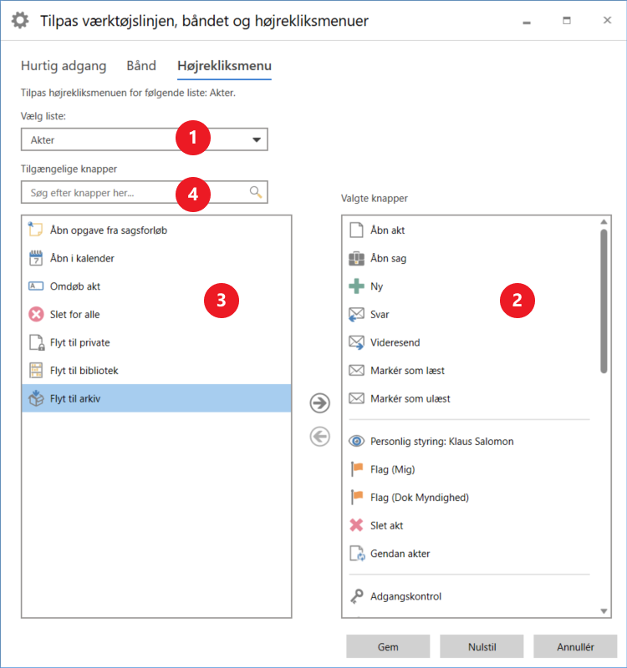Screen dimensions: 627x668
Task: Click the library icon beside 'Flyt til bibliotek'
Action: pos(36,370)
